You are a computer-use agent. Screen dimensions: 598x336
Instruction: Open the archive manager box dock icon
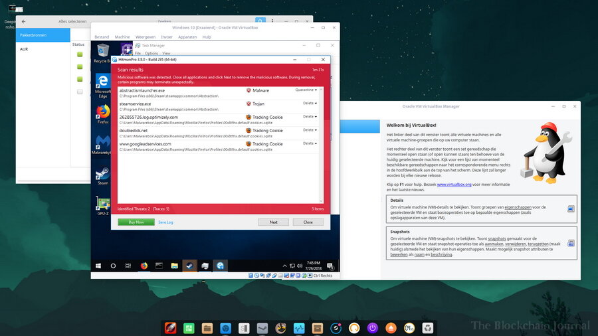point(318,327)
